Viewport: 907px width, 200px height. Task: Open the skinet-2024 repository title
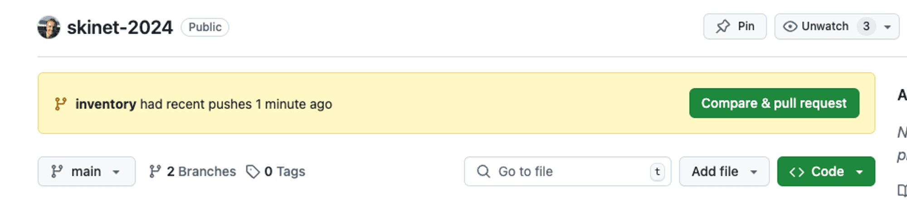tap(120, 27)
